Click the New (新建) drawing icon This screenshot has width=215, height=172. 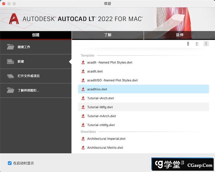point(11,62)
